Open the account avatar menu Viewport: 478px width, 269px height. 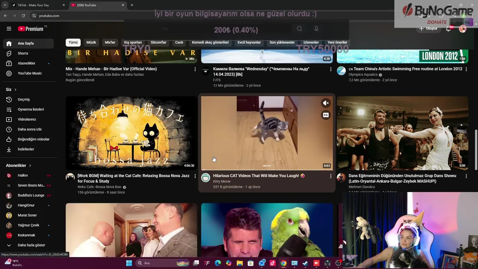point(463,29)
